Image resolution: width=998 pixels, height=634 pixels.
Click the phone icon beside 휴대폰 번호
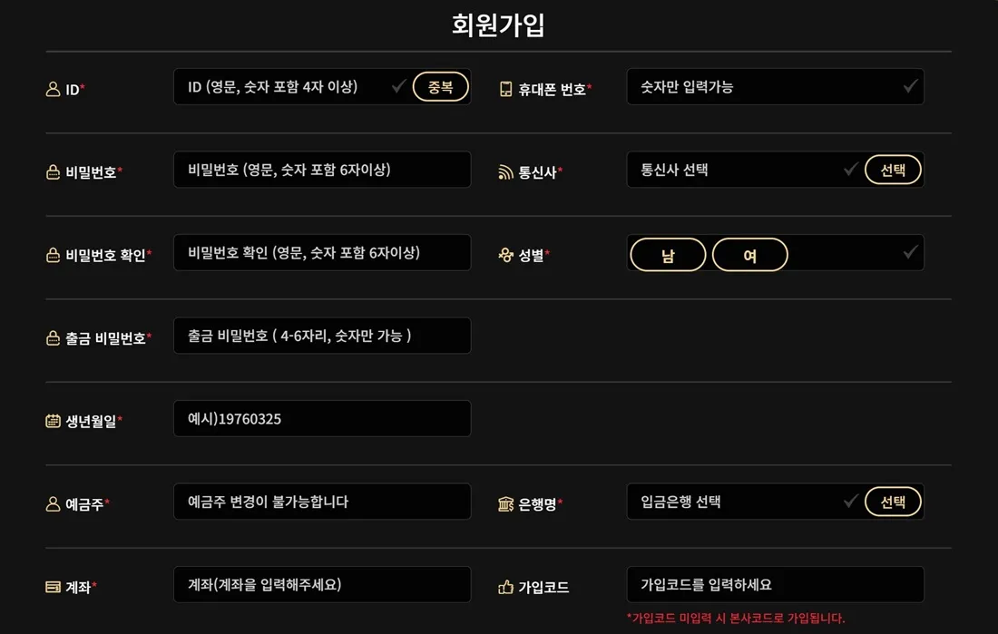(506, 90)
